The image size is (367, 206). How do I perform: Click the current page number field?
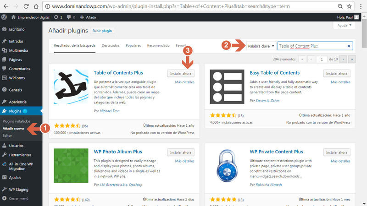[322, 60]
